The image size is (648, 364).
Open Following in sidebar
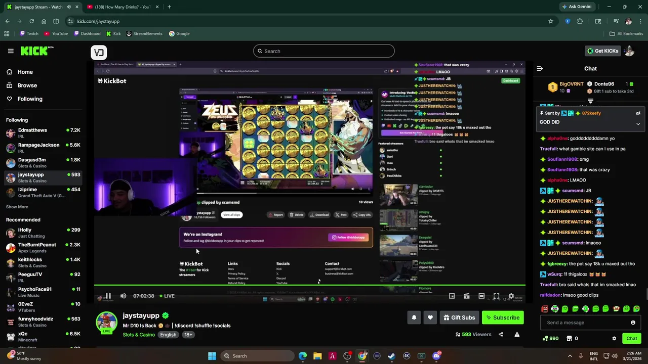click(24, 99)
